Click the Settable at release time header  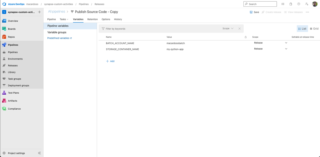tap(303, 37)
